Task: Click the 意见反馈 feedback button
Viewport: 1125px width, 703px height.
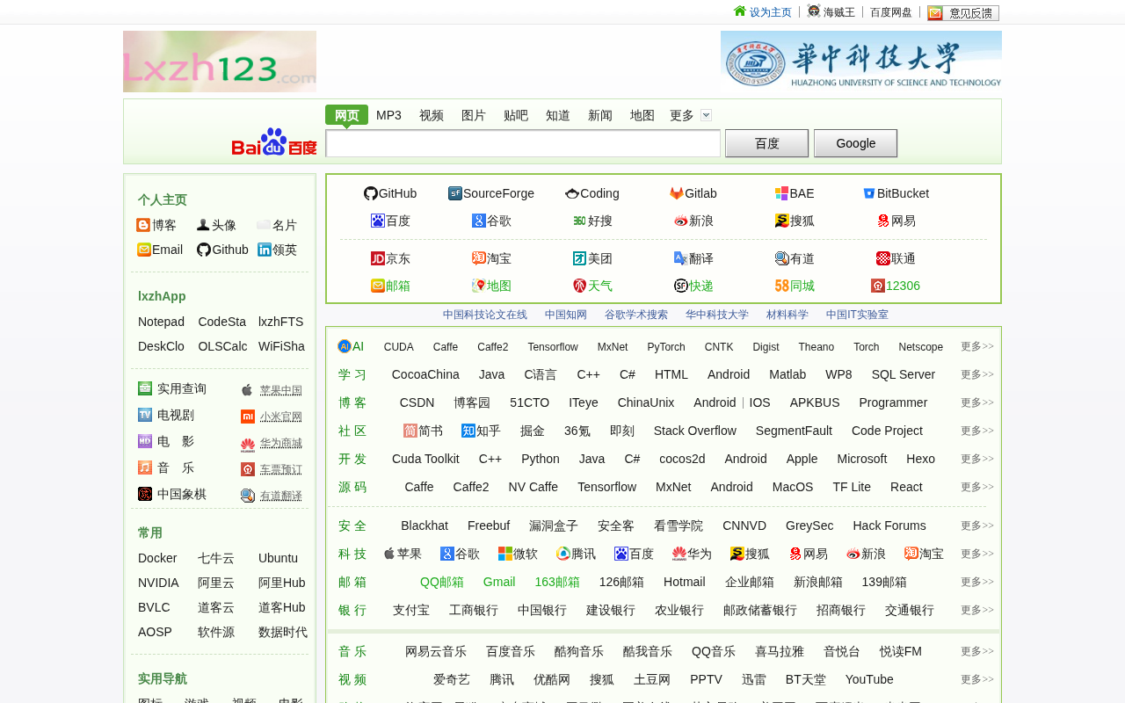Action: tap(963, 13)
